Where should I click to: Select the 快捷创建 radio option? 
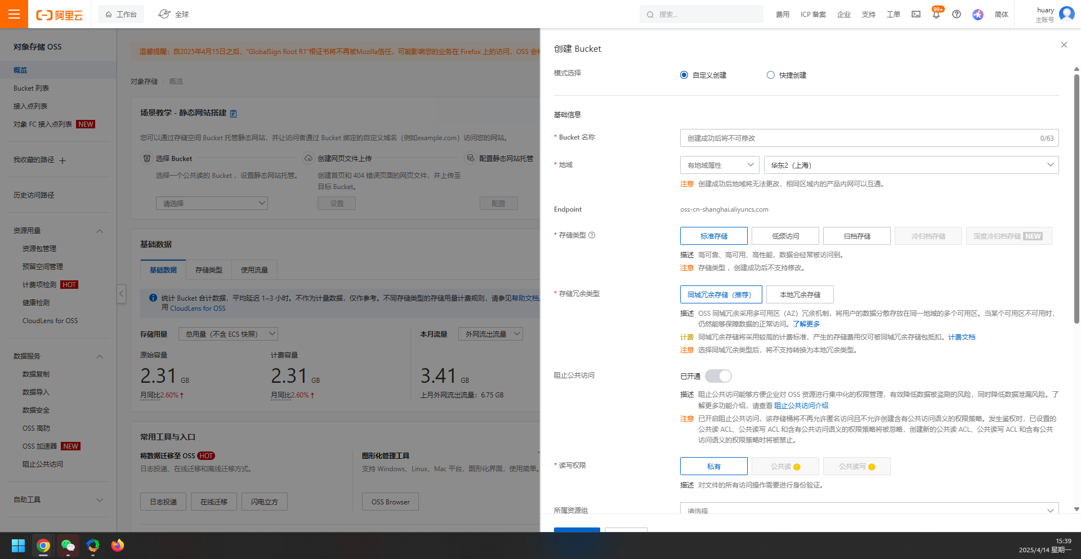pyautogui.click(x=771, y=75)
